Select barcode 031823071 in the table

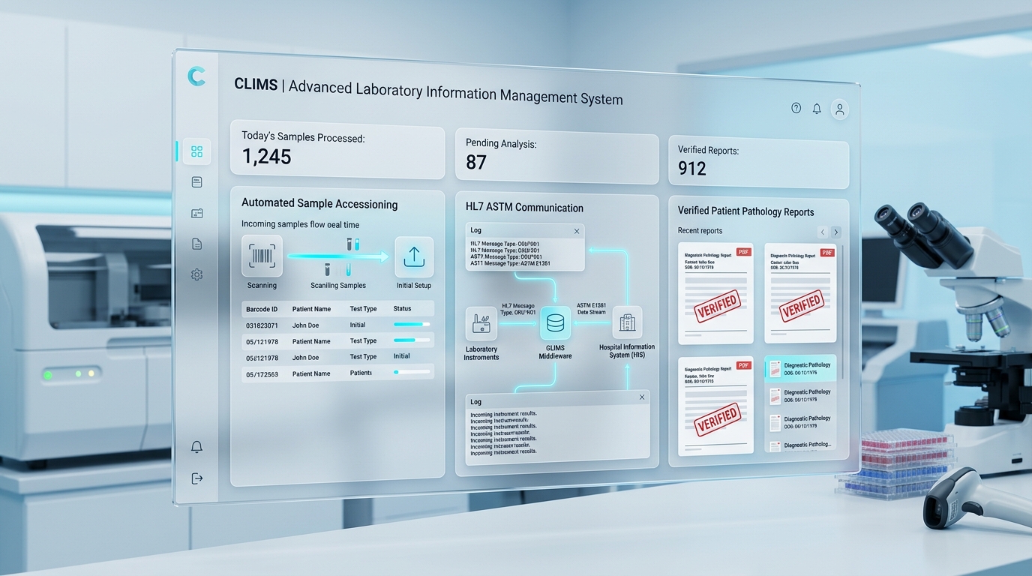(262, 325)
